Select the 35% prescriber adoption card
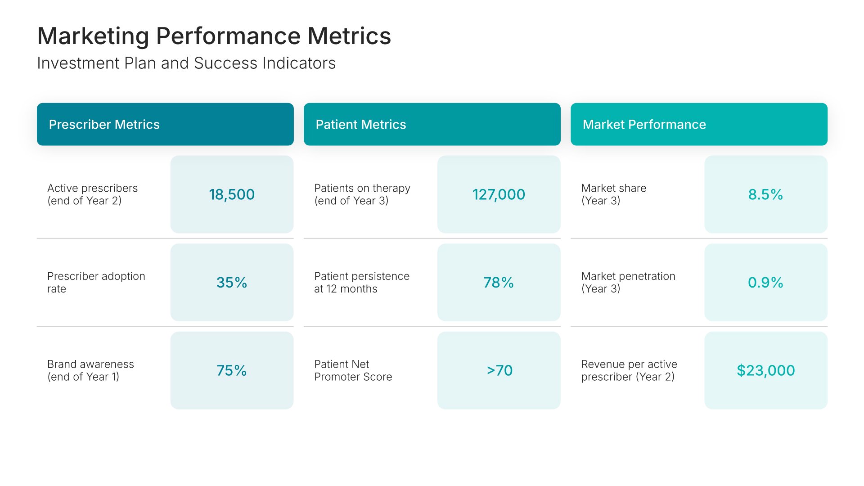This screenshot has width=864, height=486. tap(232, 283)
